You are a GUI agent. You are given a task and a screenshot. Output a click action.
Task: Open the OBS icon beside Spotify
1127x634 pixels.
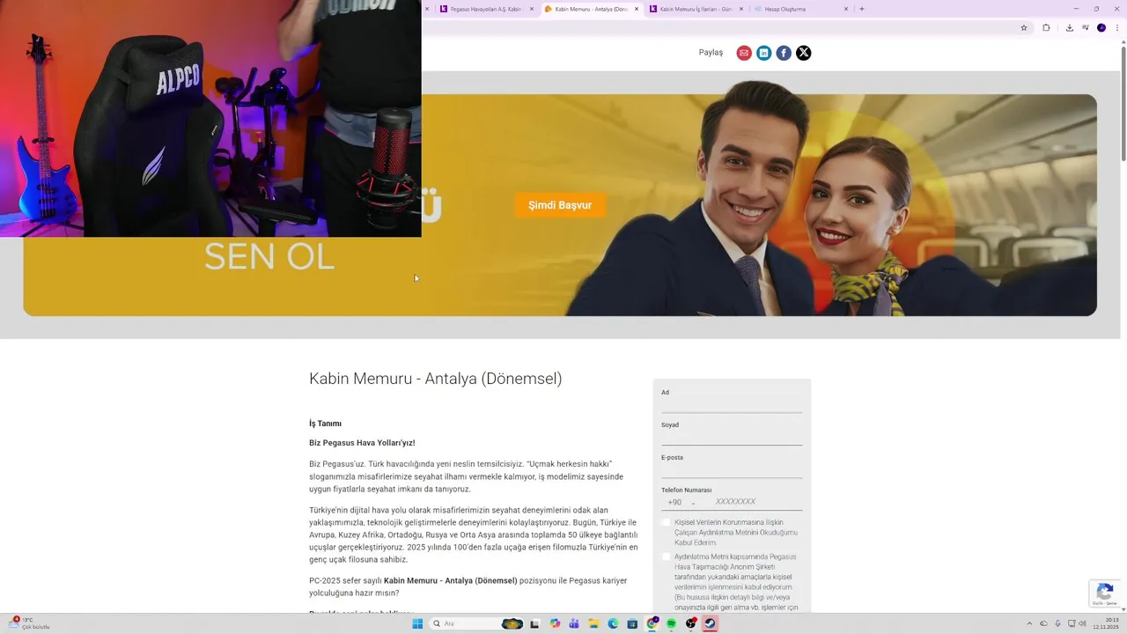[x=690, y=623]
